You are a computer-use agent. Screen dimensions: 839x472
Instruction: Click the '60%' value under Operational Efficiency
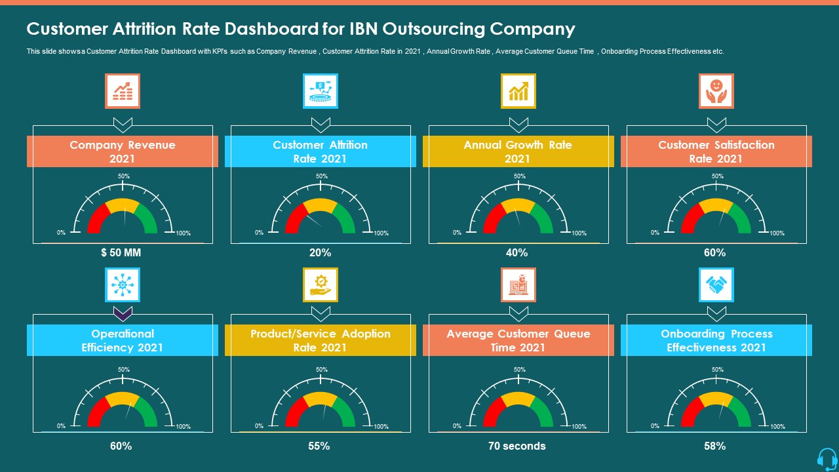pos(121,446)
